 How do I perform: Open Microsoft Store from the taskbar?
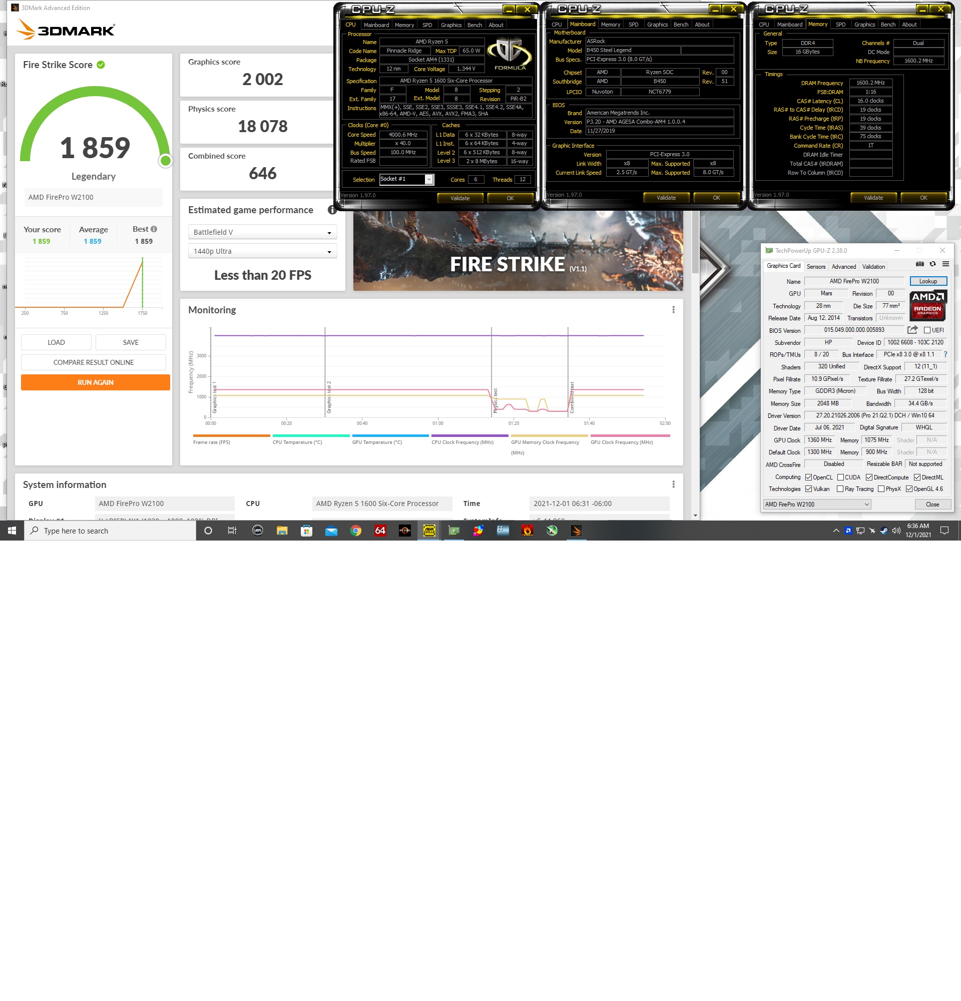click(x=306, y=531)
